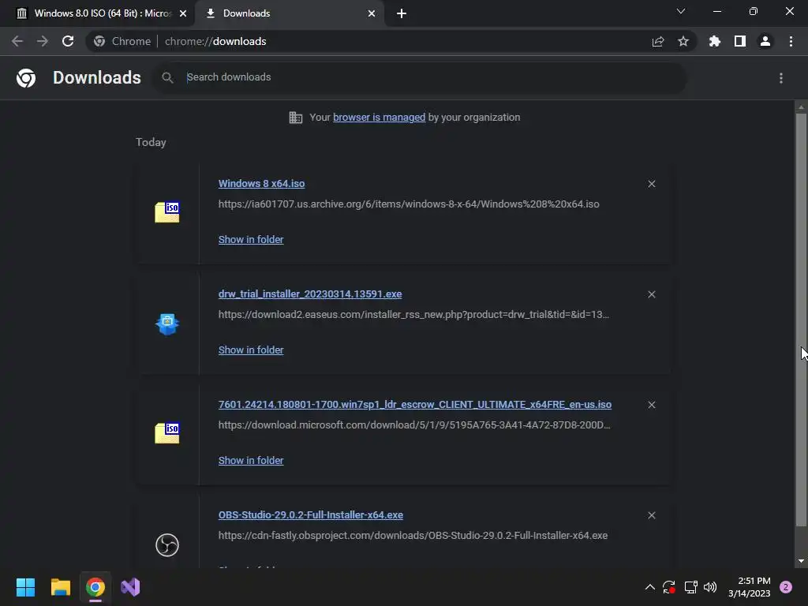Remove the win7sp1 ULTIMATE iso entry

point(652,405)
